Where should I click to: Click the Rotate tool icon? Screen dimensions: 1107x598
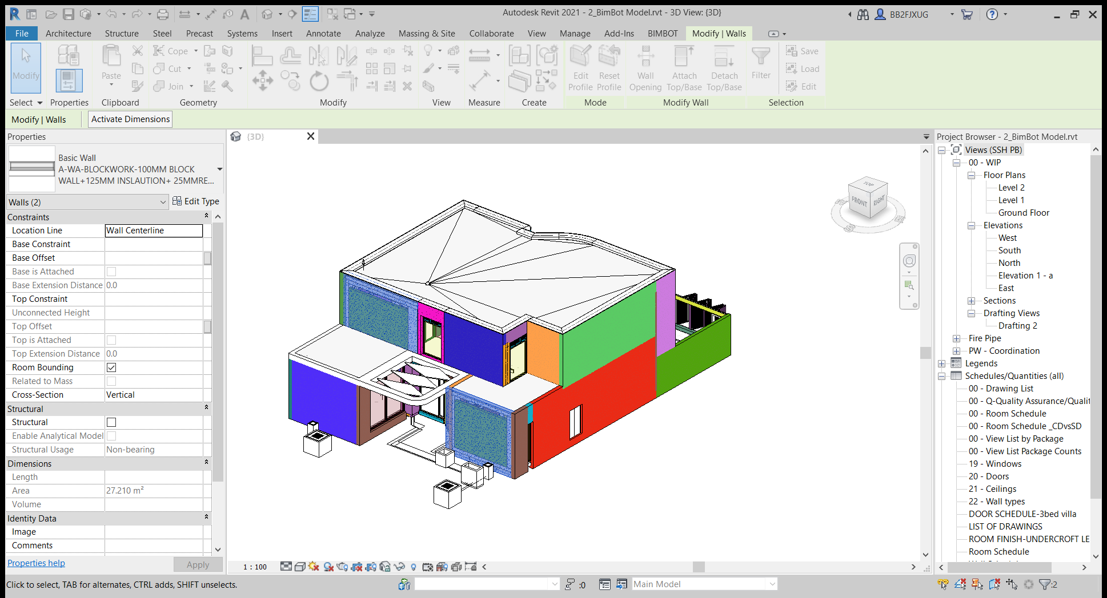coord(319,81)
